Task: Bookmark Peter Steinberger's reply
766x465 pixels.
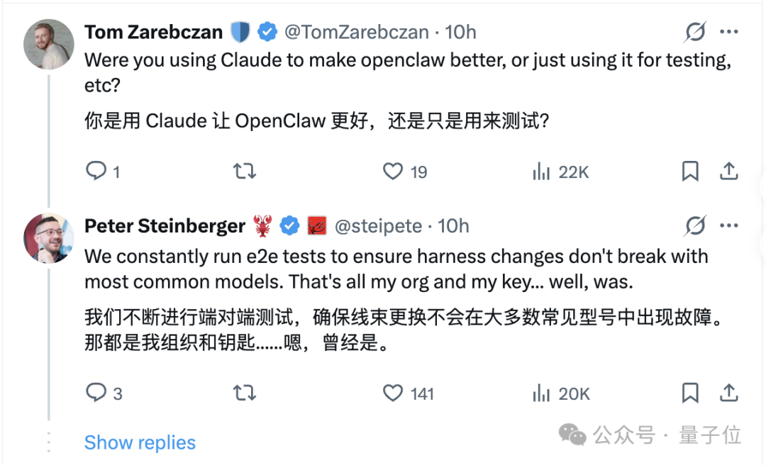Action: (x=690, y=393)
